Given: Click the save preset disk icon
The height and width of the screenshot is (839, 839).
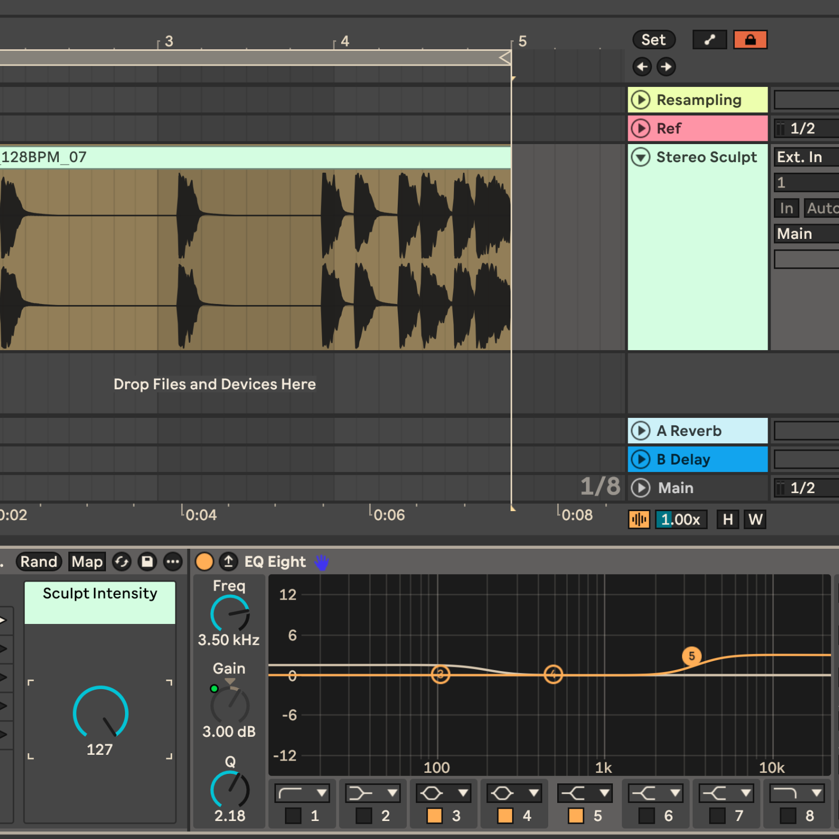Looking at the screenshot, I should coord(147,561).
